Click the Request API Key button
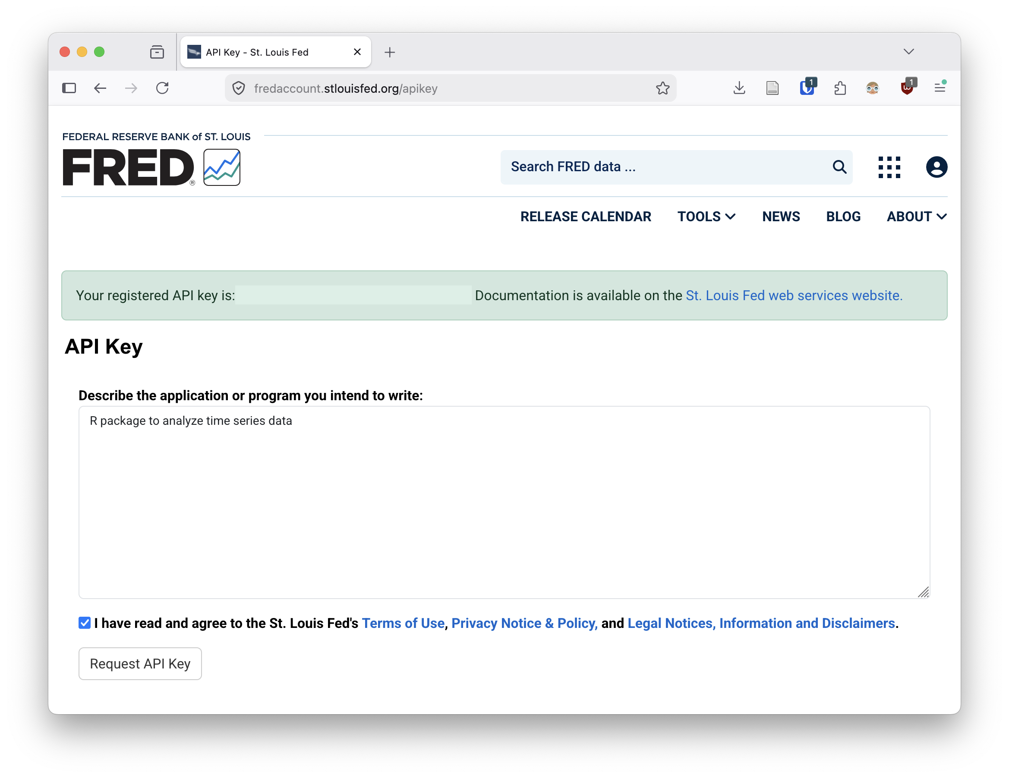 tap(140, 663)
